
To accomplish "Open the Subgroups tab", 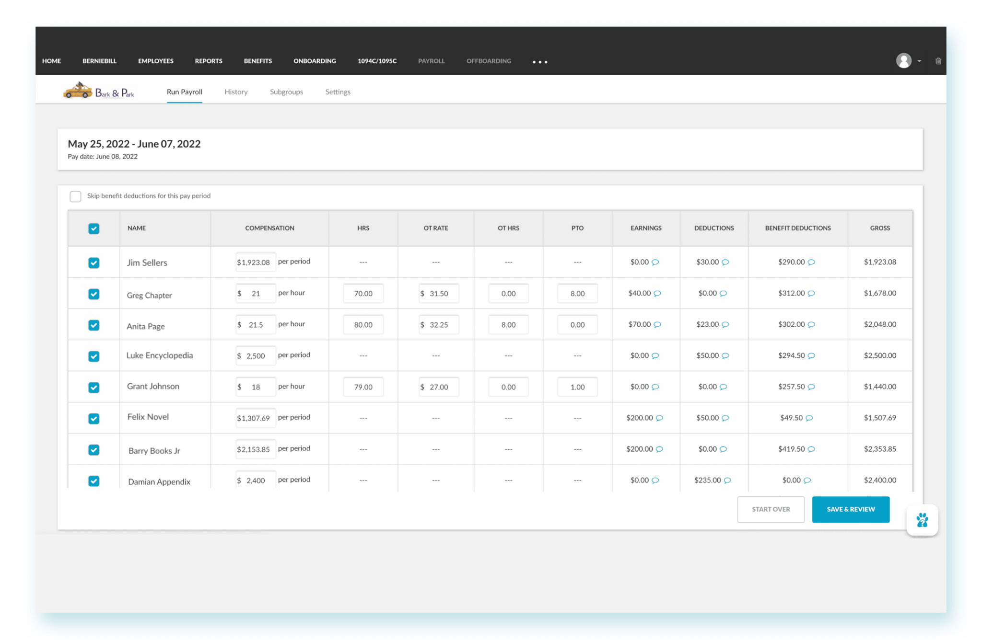I will (x=286, y=92).
